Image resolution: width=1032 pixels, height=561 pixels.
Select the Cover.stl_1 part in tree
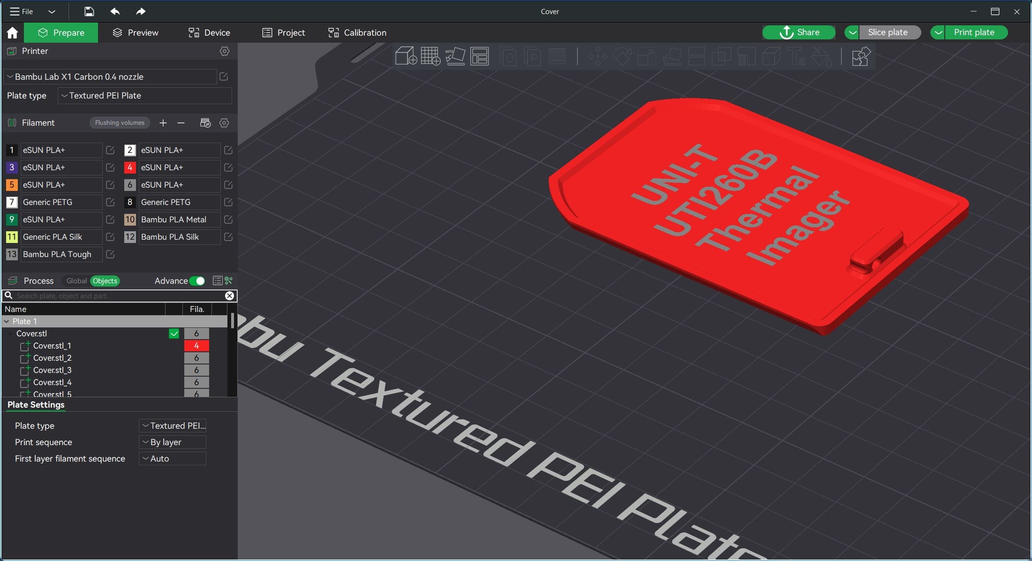point(52,346)
